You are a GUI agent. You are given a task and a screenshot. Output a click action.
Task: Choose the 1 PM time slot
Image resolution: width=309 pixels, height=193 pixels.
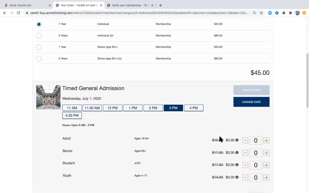(133, 108)
